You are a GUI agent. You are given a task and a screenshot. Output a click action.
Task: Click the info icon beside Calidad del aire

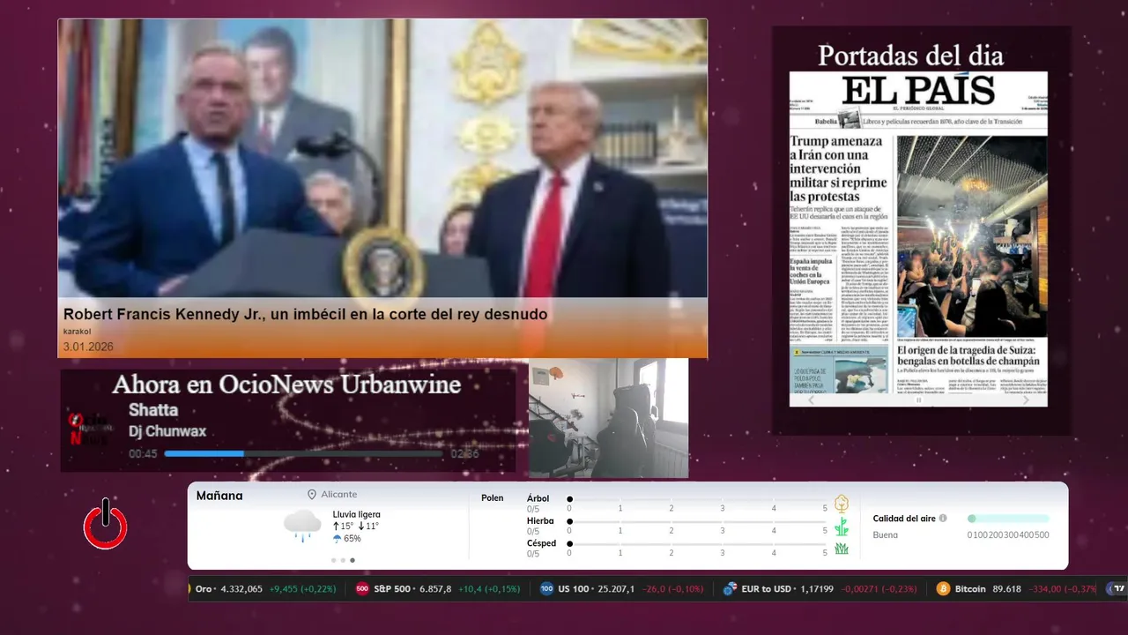click(x=943, y=519)
